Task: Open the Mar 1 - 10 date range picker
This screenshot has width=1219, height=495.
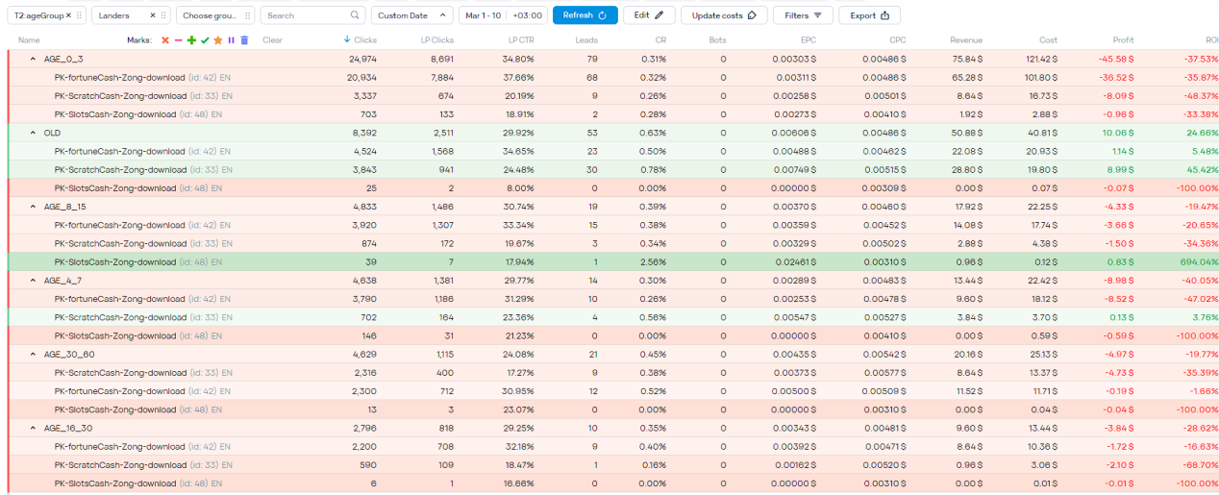Action: 483,15
